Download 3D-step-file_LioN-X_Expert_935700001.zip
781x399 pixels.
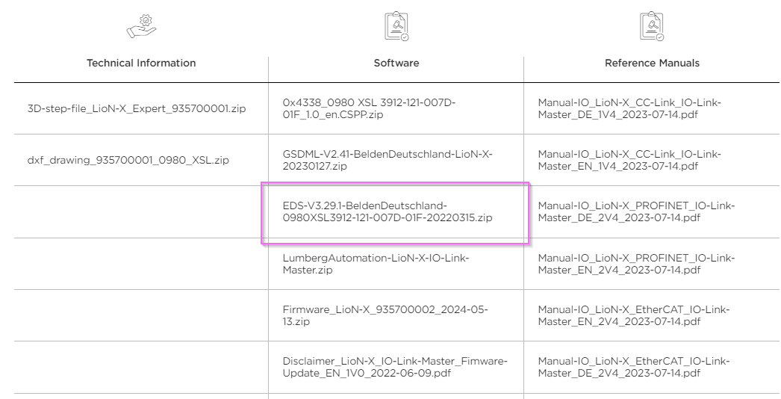(137, 109)
